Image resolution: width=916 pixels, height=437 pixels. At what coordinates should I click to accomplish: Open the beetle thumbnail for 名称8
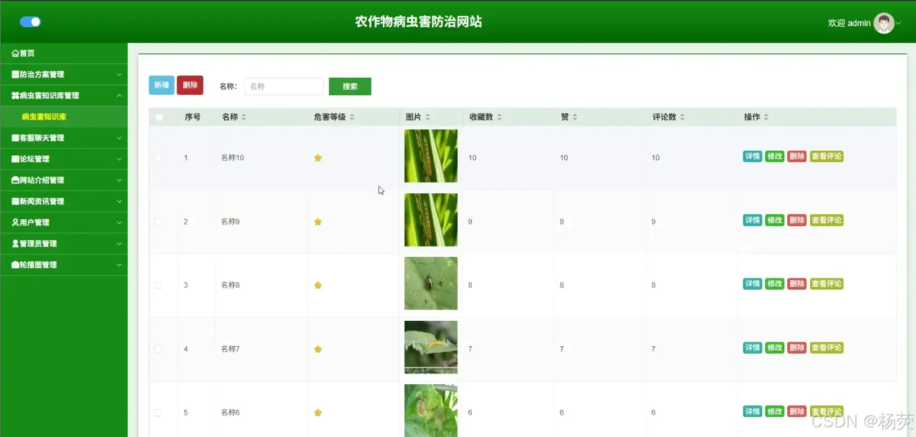[431, 283]
